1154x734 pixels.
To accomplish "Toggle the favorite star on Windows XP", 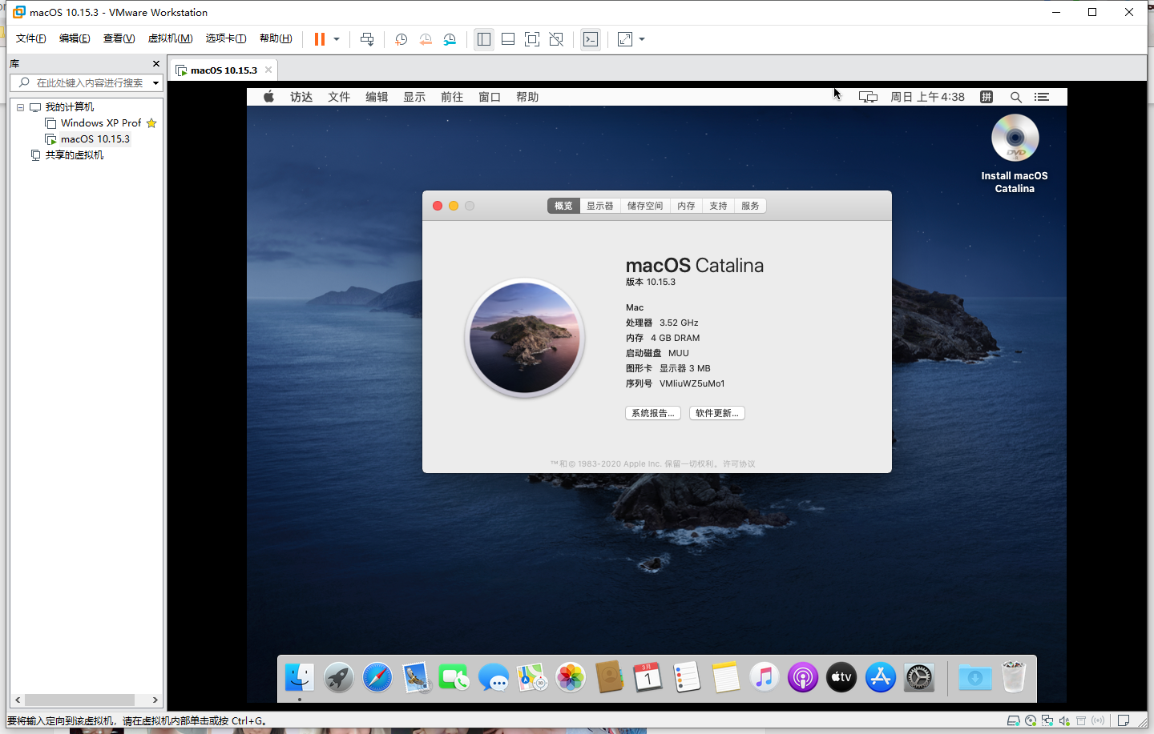I will [151, 123].
